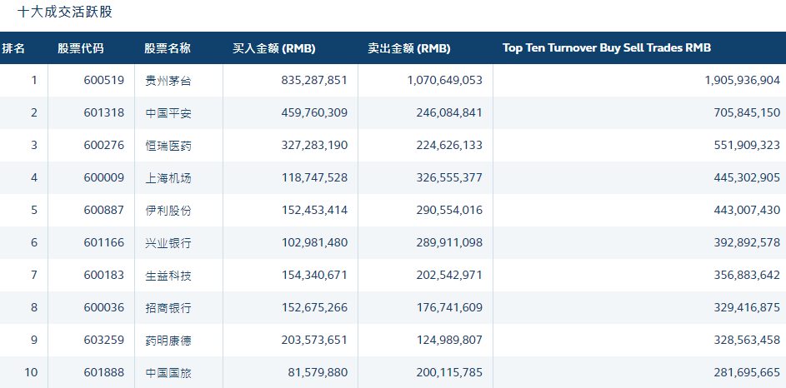
Task: Select stock name 生益科技
Action: point(168,276)
